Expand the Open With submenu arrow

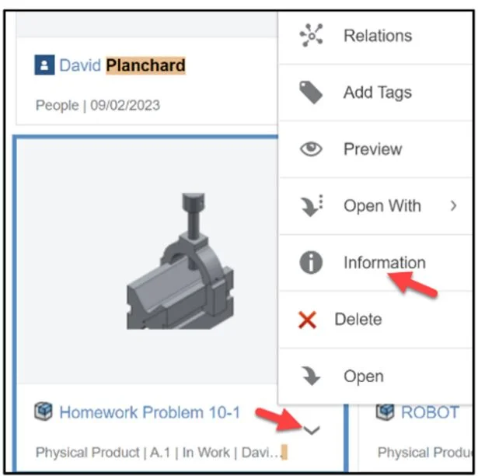[453, 206]
